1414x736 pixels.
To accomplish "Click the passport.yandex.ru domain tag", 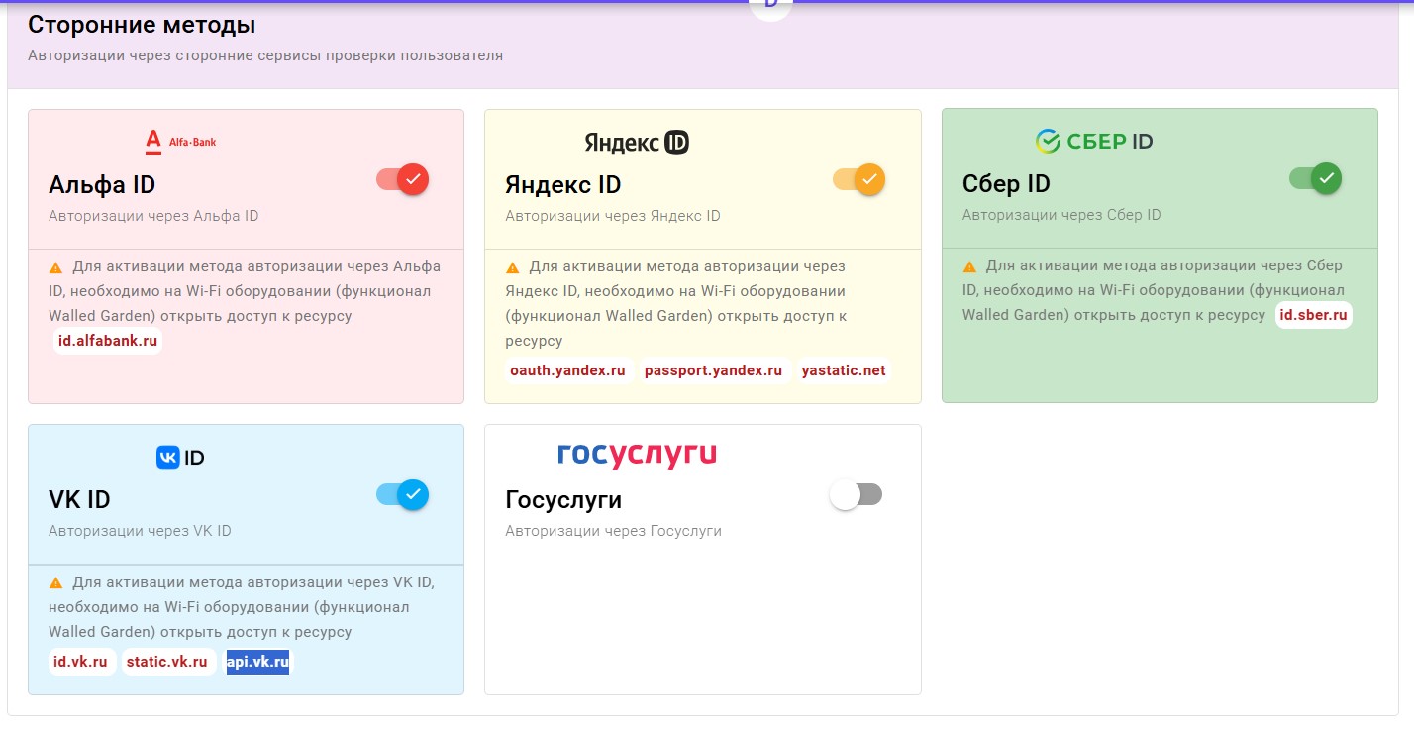I will [713, 370].
